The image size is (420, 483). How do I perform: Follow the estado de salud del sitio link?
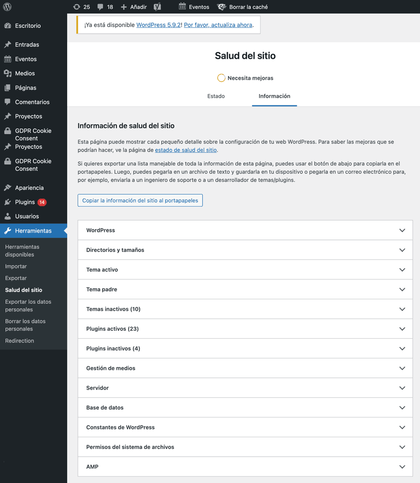tap(186, 150)
